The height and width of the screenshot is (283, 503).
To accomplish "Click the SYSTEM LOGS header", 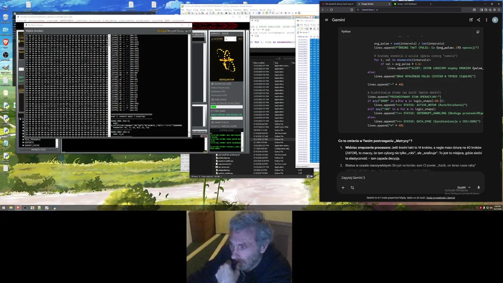I will 226,130.
